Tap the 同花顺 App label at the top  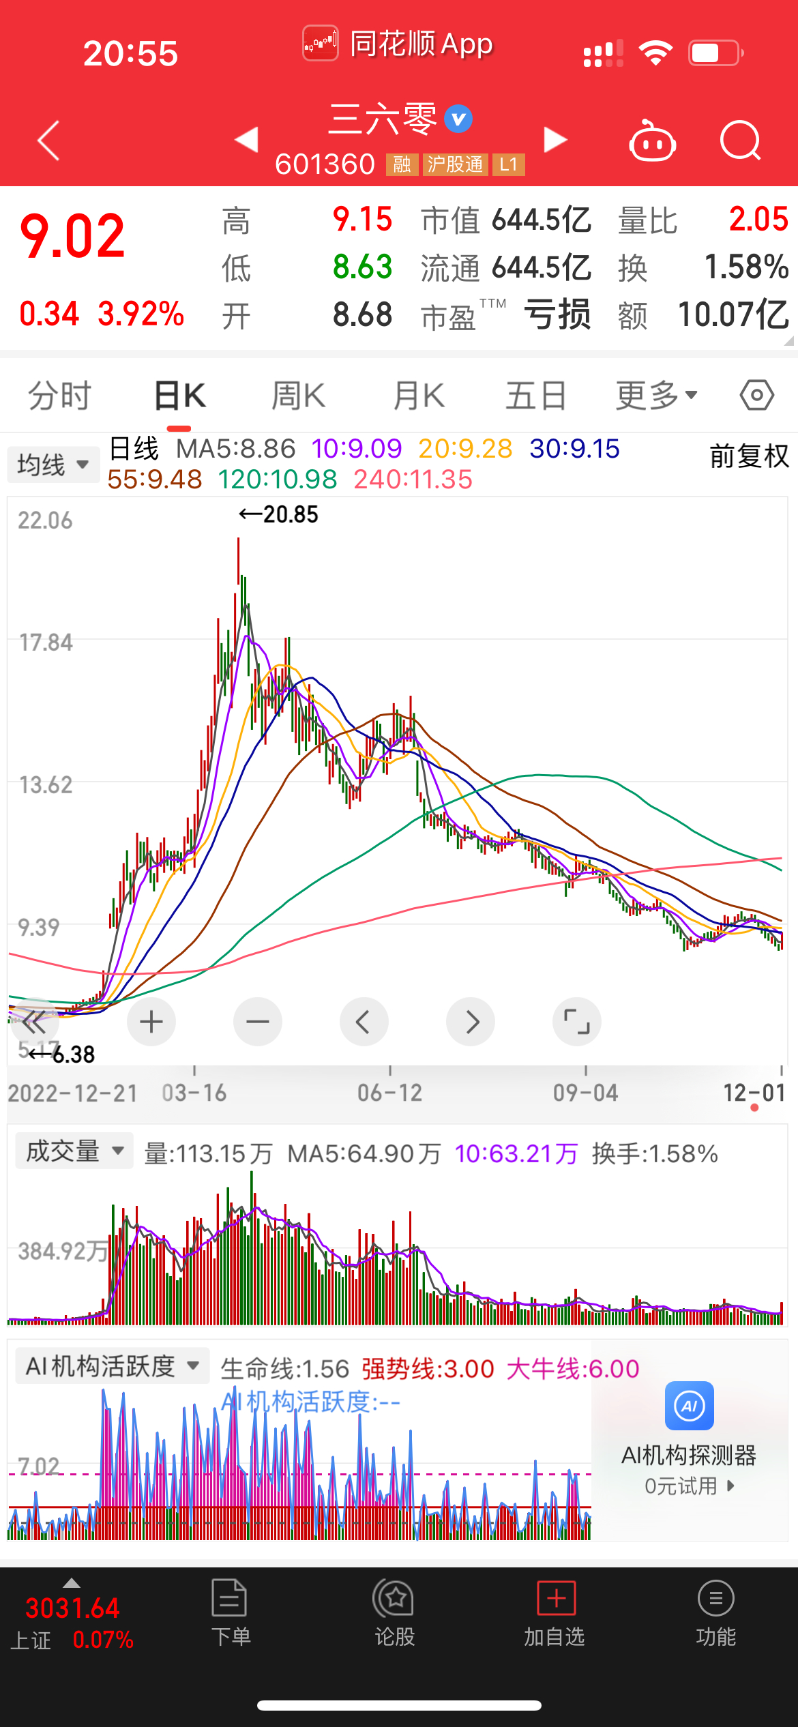pyautogui.click(x=421, y=44)
